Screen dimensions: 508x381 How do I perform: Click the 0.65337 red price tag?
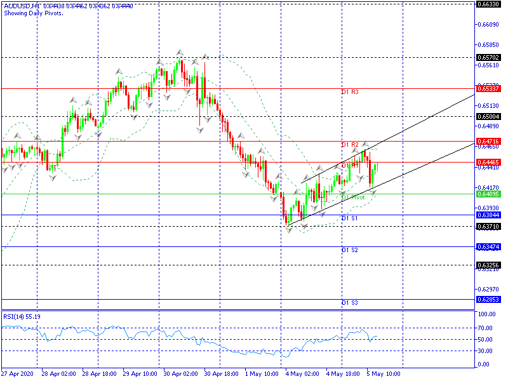[488, 89]
